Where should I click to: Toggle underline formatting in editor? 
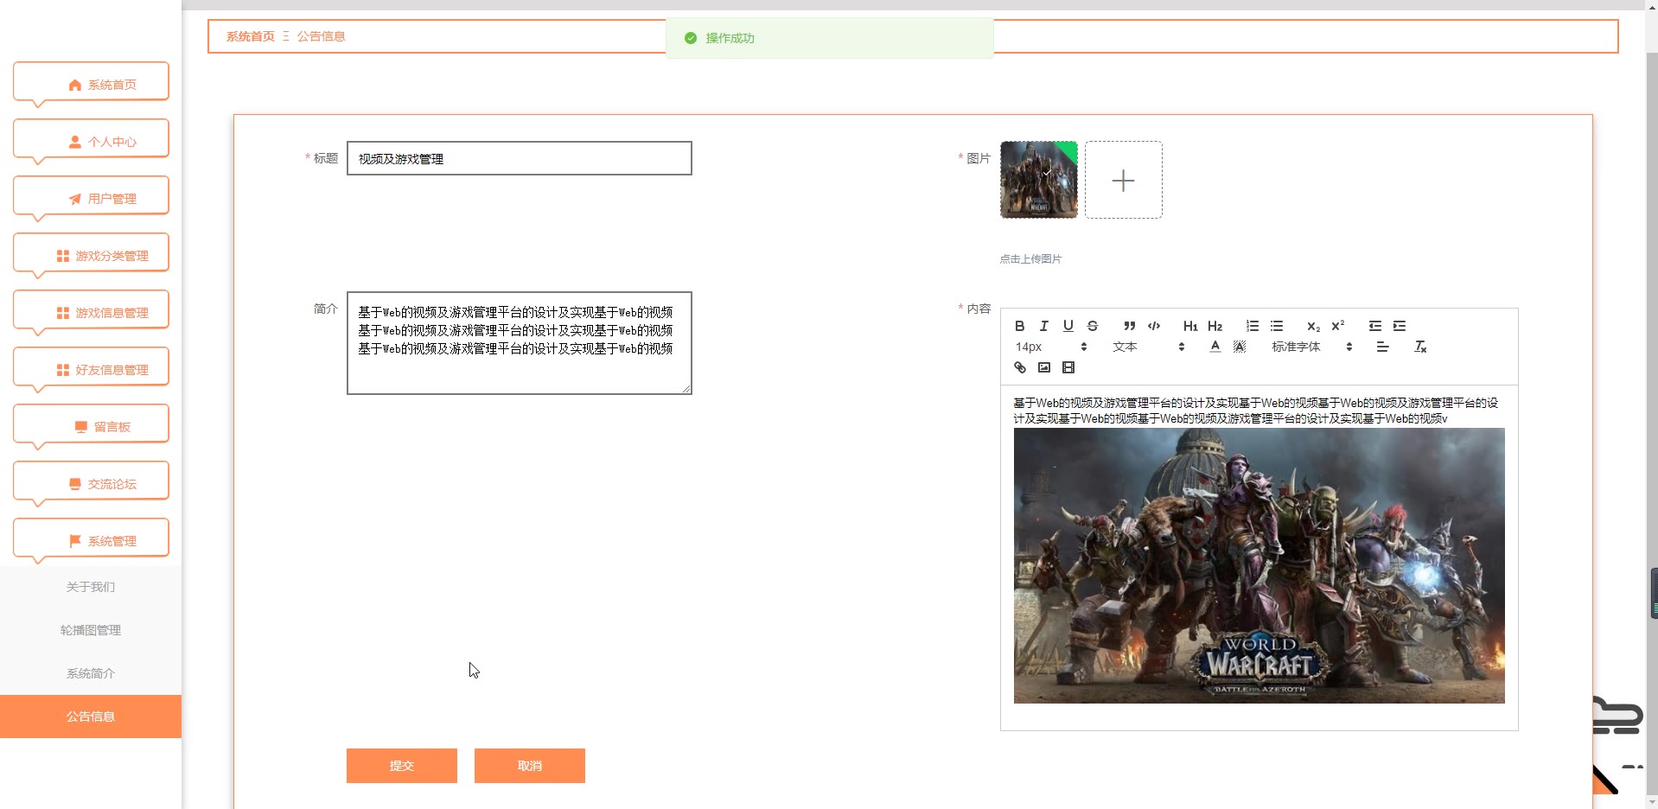(1068, 326)
